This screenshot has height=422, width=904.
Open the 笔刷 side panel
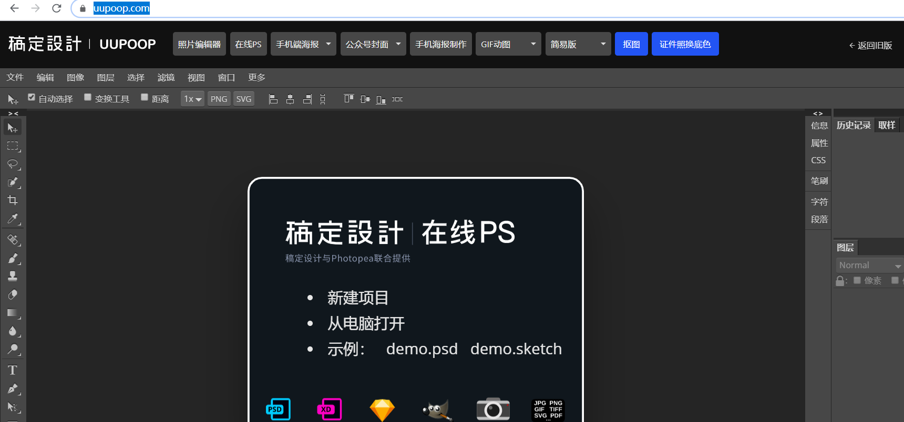pos(819,181)
